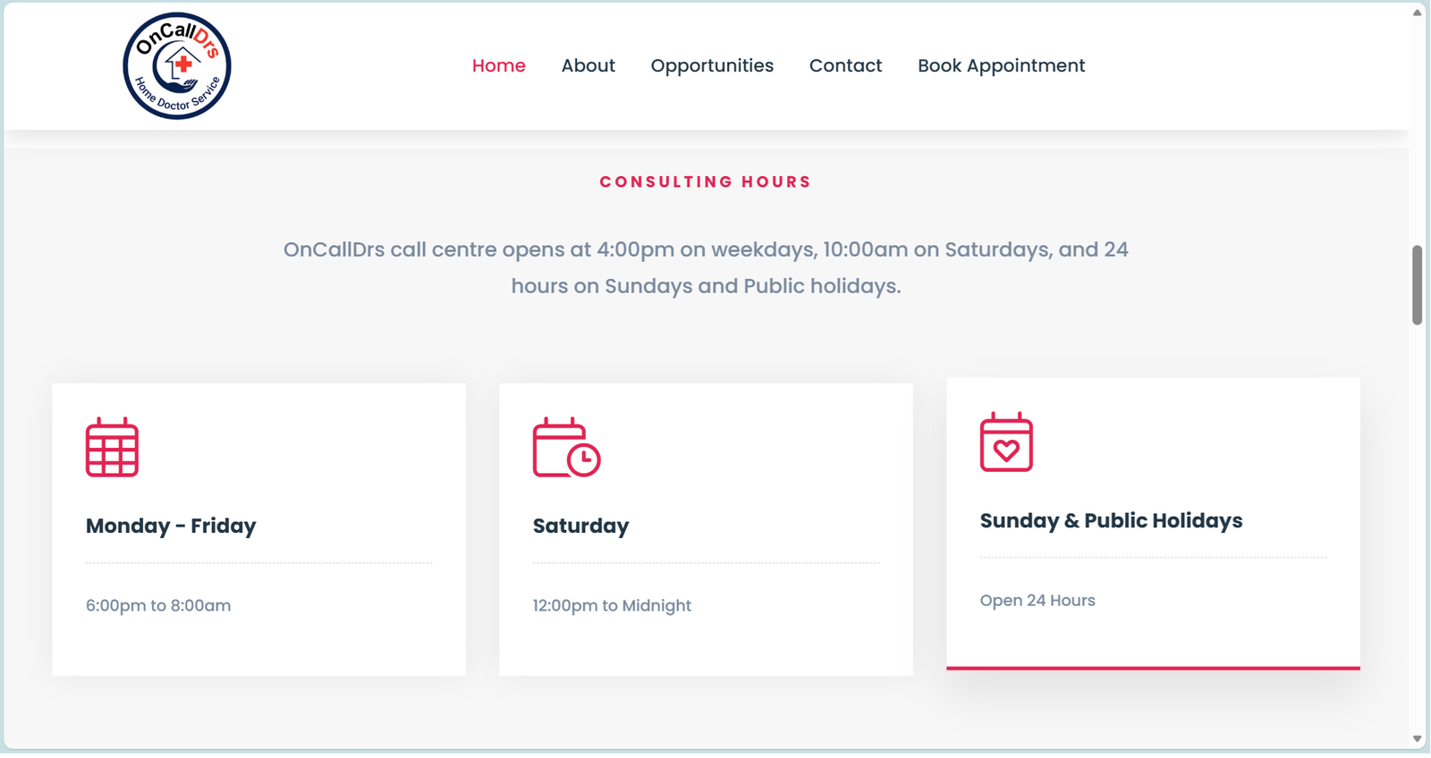Navigate to the Contact page
This screenshot has height=758, width=1431.
845,66
